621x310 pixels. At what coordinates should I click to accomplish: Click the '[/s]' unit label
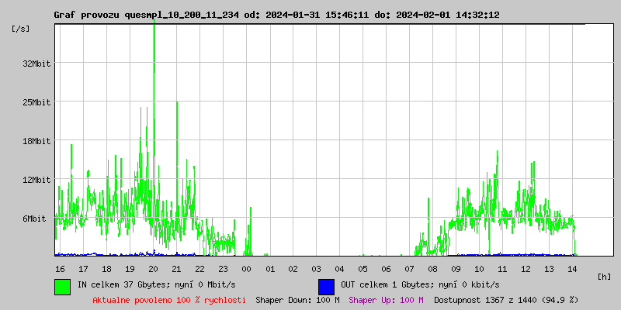point(21,28)
